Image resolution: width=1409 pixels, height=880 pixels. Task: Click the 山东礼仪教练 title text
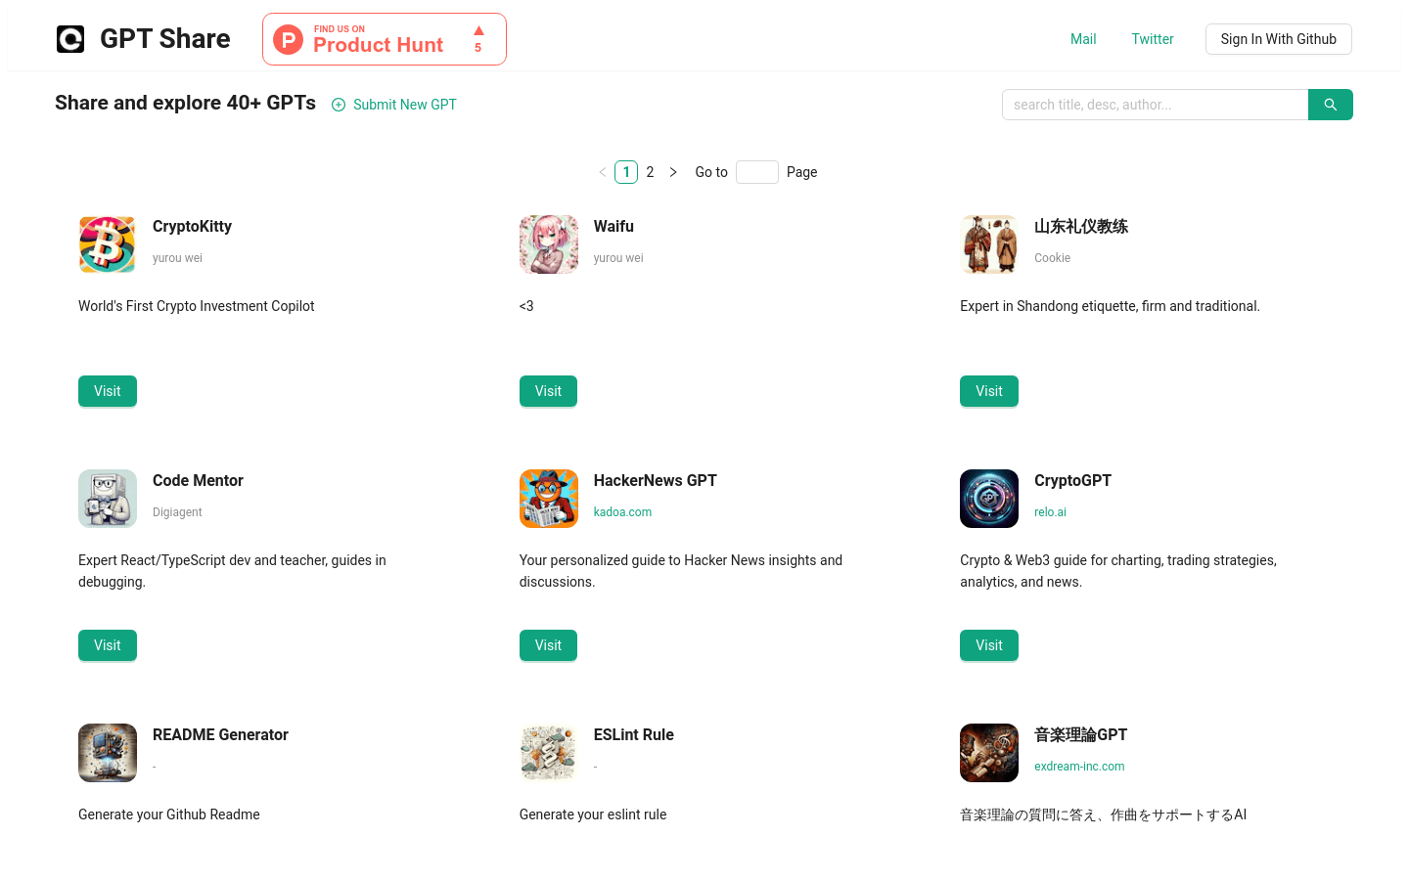pos(1081,227)
